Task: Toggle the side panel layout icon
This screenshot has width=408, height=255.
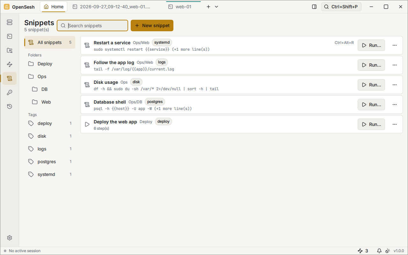Action: [x=314, y=7]
